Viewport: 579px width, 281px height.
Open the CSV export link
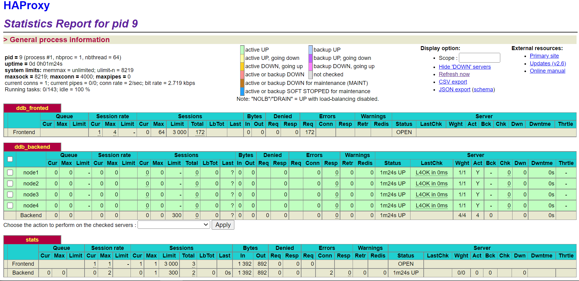(453, 82)
